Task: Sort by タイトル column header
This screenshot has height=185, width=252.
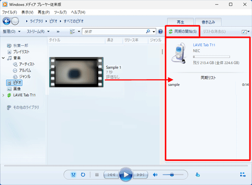Action: tap(77, 40)
